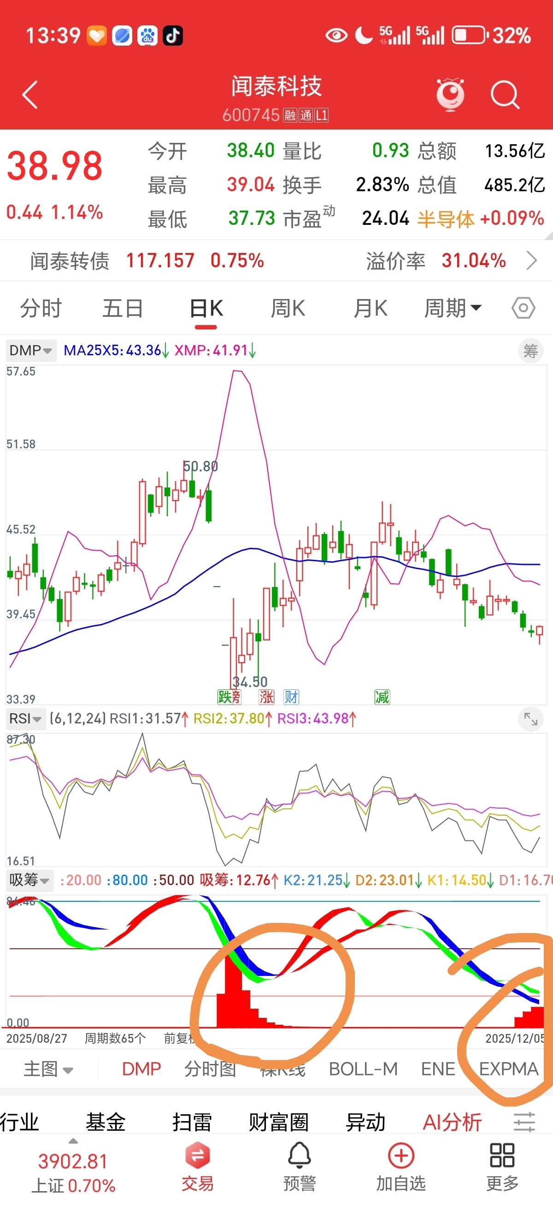Image resolution: width=553 pixels, height=1222 pixels.
Task: Open chart settings hexagon icon
Action: click(523, 308)
